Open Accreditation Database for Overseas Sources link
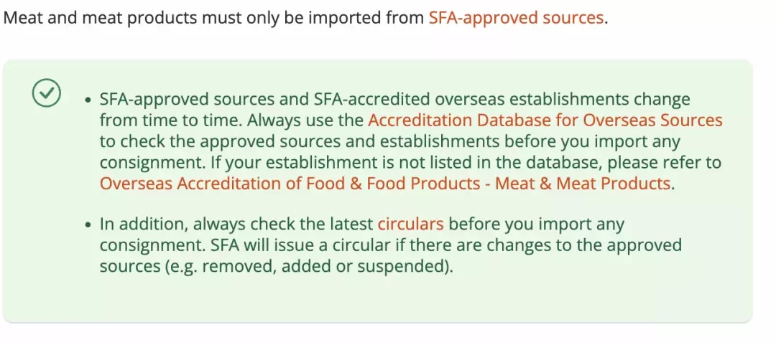 point(545,120)
